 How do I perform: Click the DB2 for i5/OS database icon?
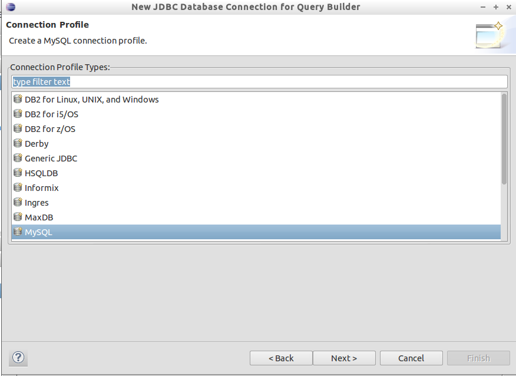coord(18,114)
